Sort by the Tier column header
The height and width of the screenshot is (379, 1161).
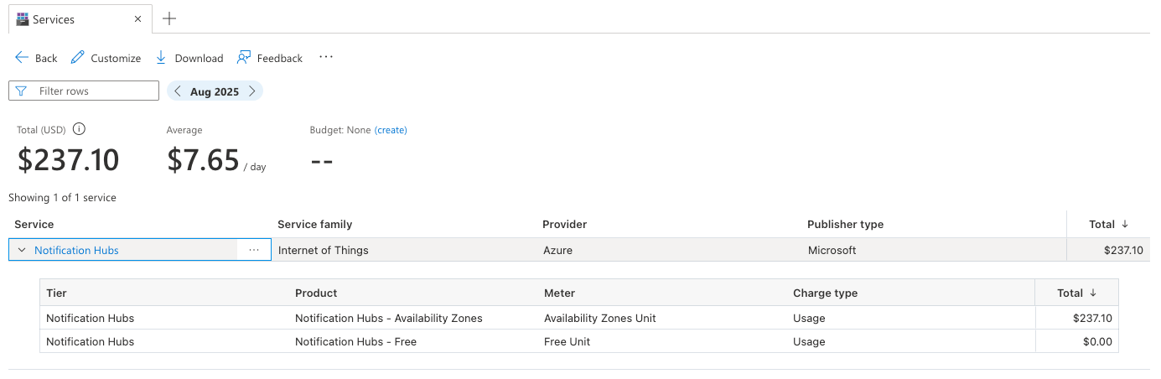pos(57,293)
